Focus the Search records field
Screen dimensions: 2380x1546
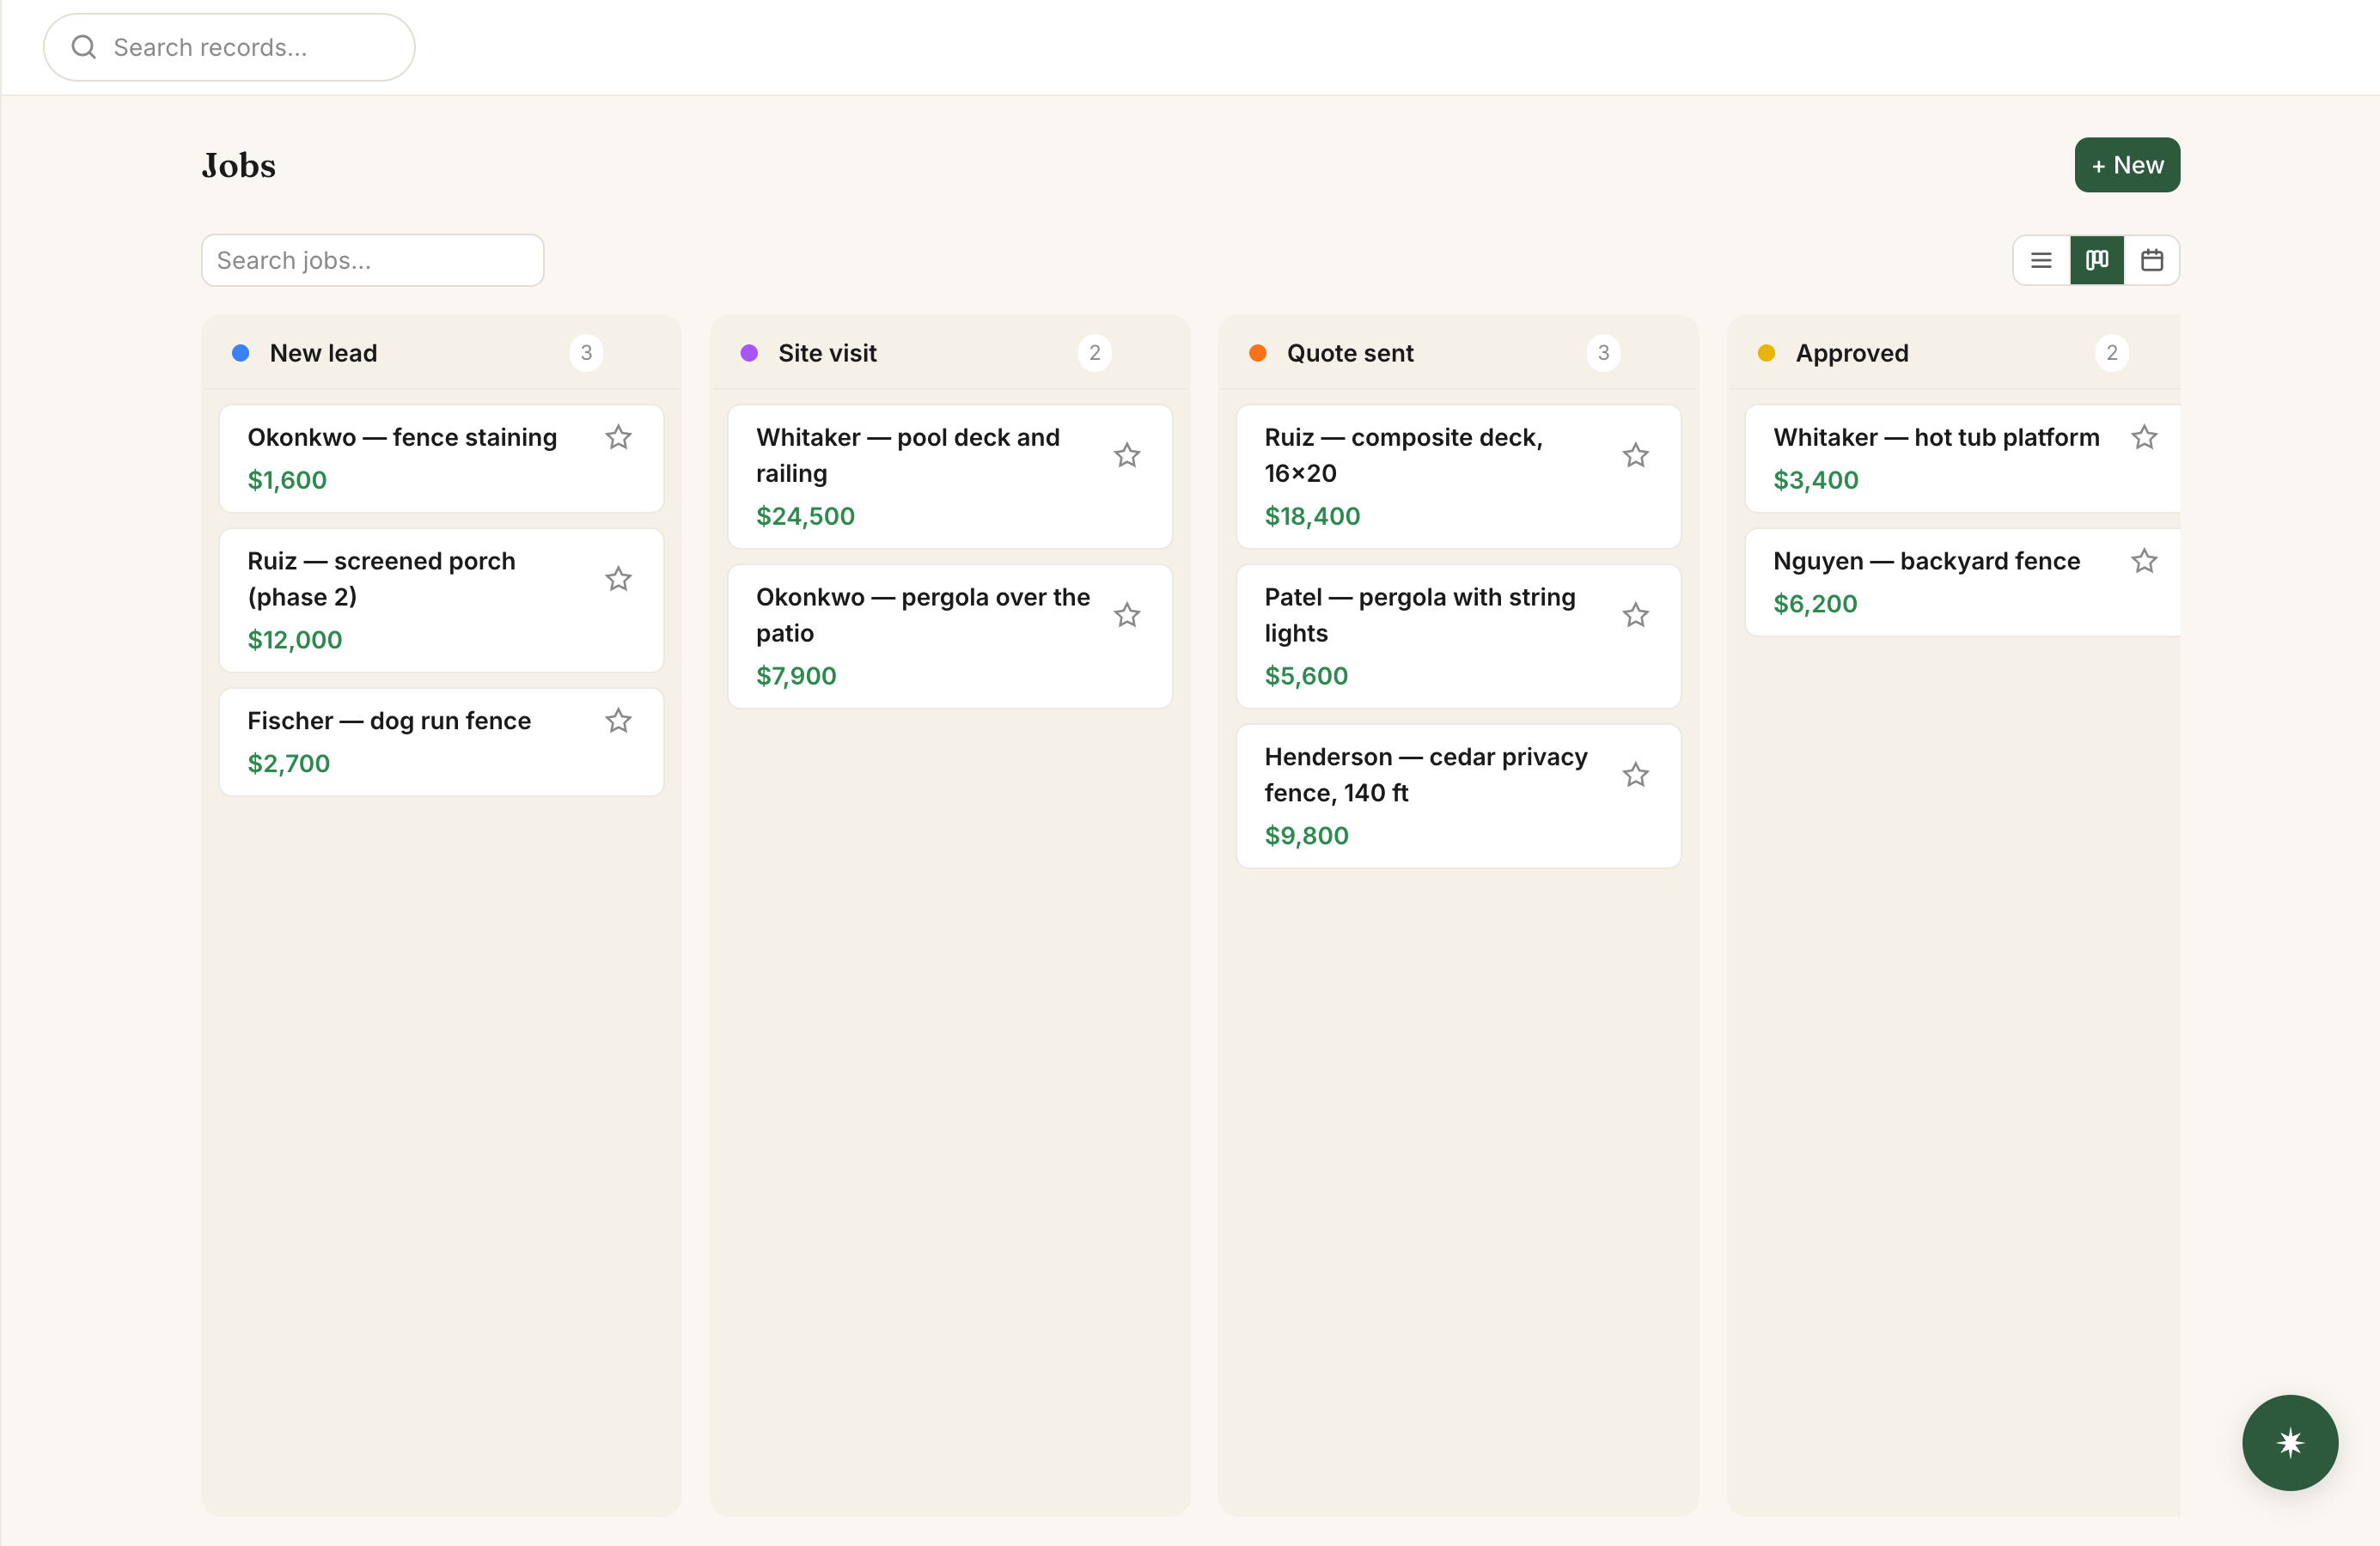(x=229, y=47)
